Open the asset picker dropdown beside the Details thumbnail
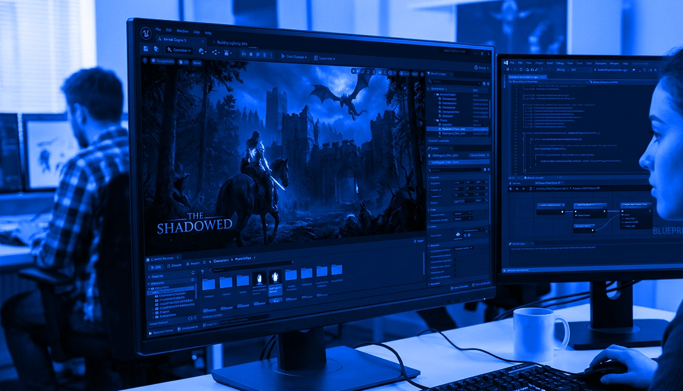The image size is (683, 391). 474,230
